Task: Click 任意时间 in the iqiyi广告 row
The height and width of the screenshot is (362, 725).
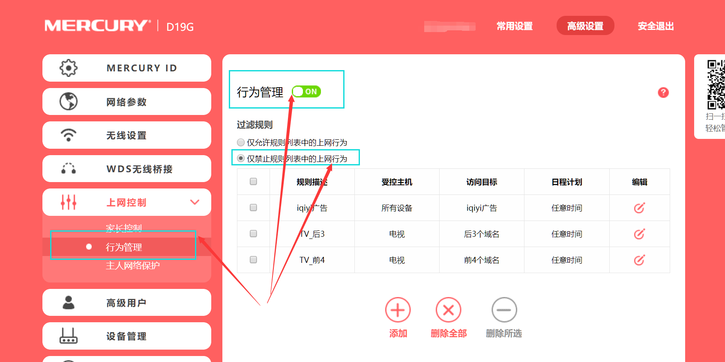Action: [x=567, y=208]
